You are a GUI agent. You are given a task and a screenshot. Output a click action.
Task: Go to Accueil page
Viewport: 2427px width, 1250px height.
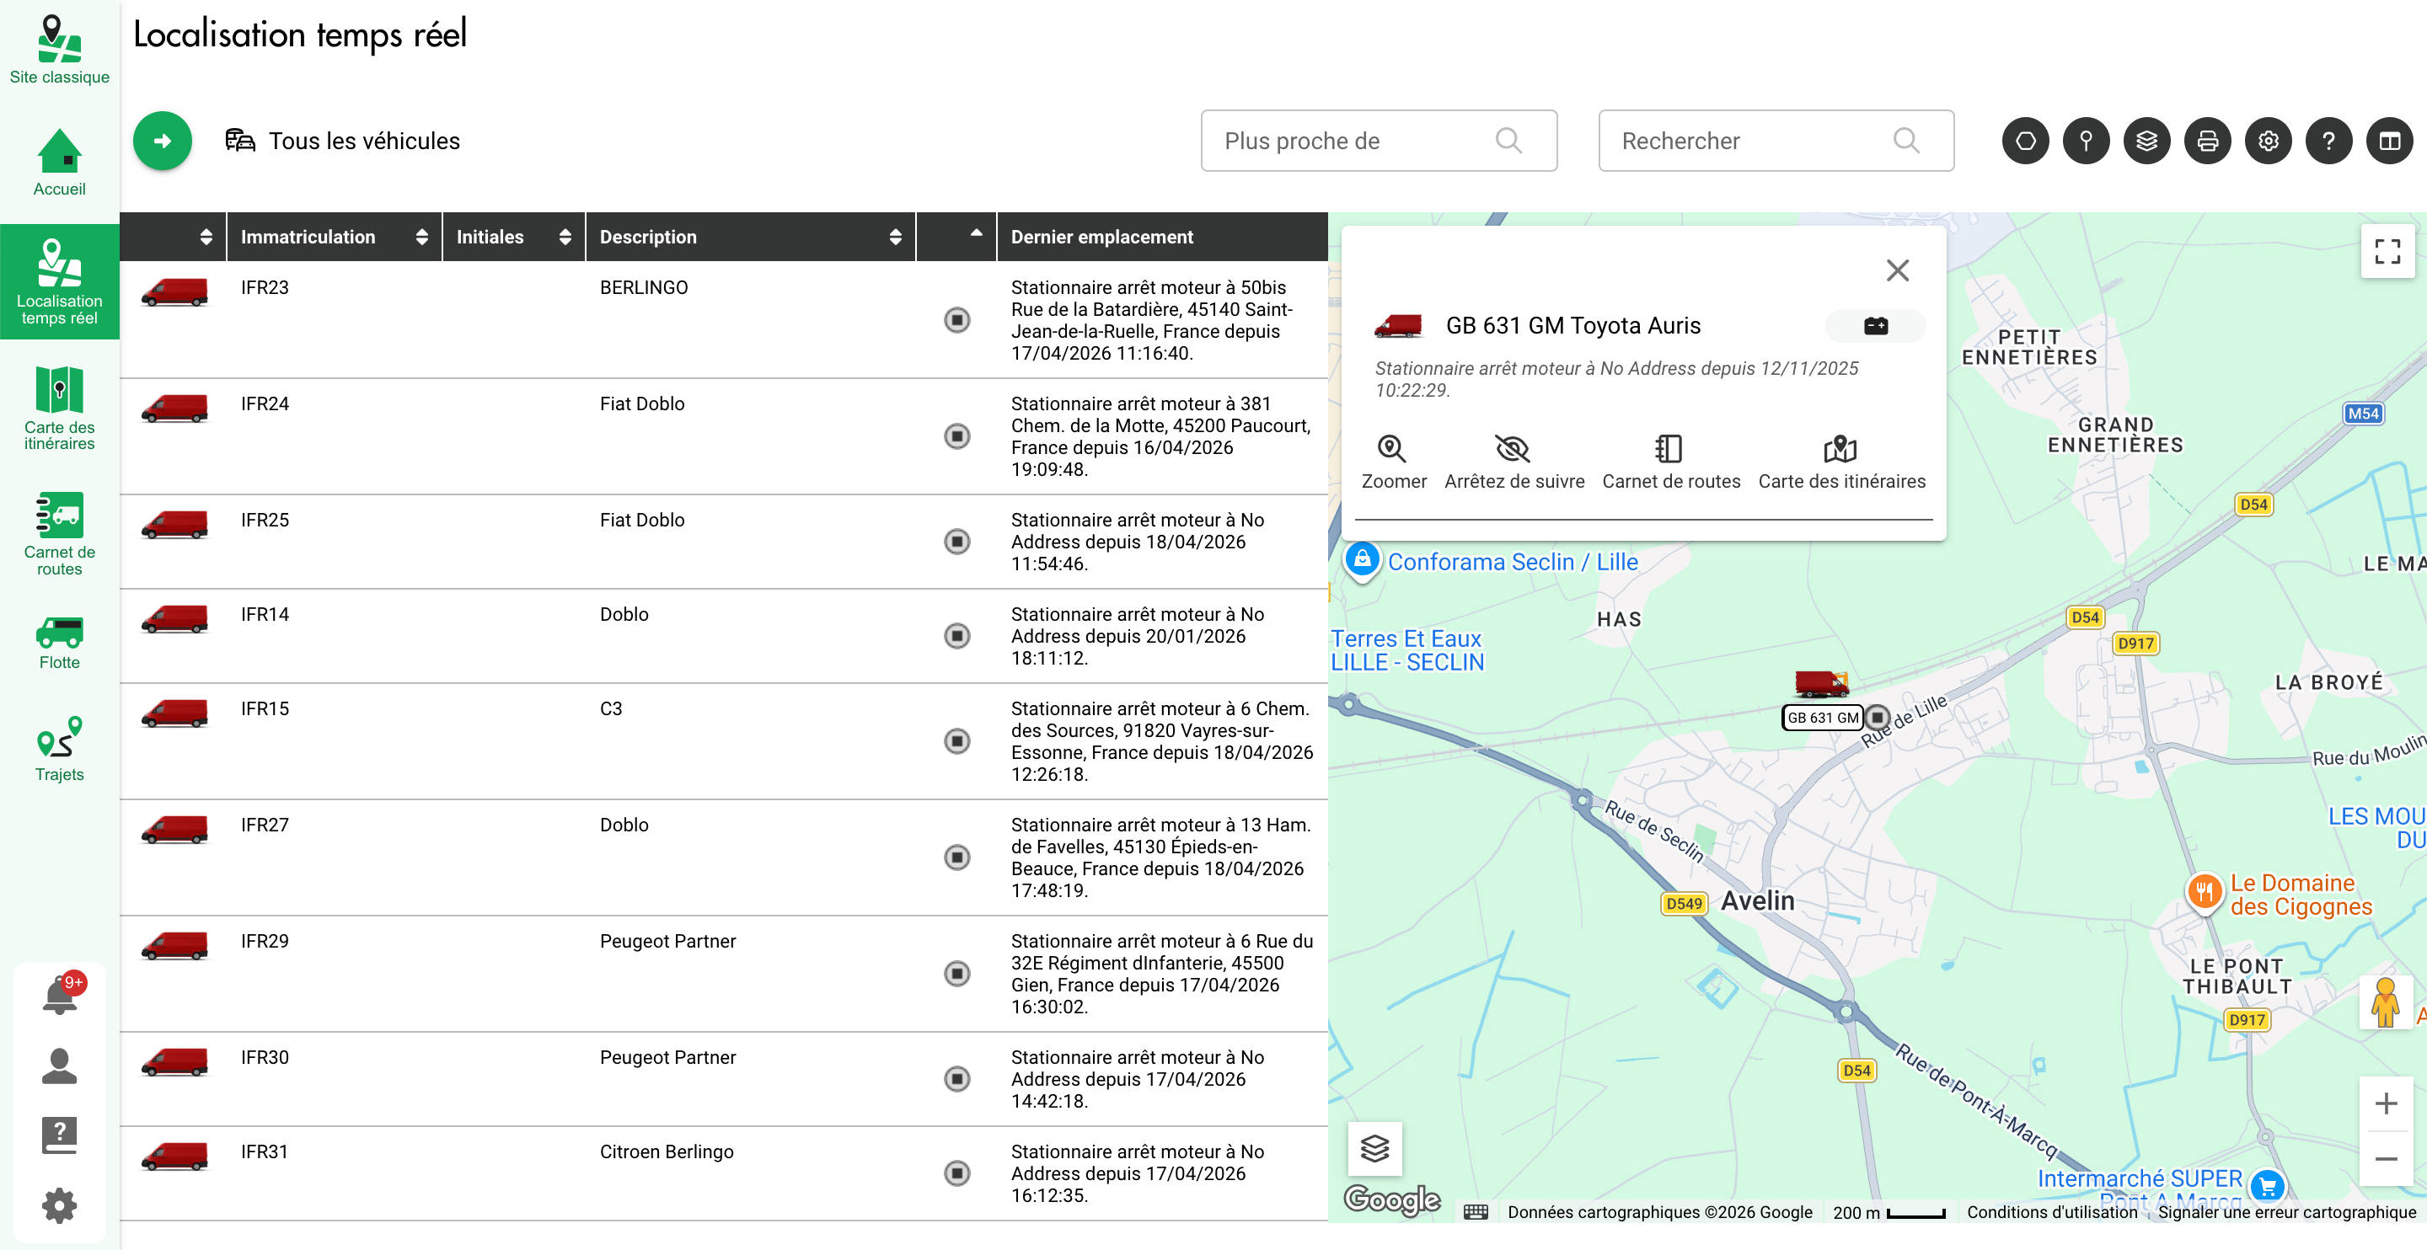pyautogui.click(x=59, y=160)
